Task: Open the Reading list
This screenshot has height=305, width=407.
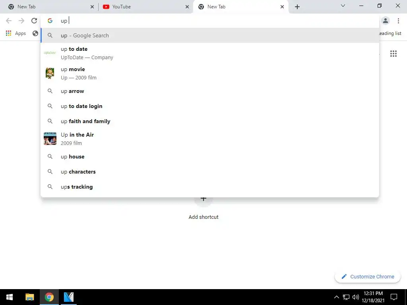Action: pos(390,33)
